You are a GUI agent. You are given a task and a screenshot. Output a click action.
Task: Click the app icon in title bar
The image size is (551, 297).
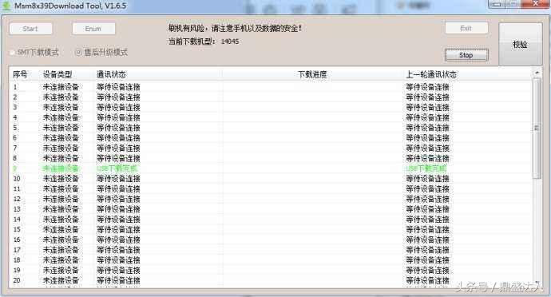pyautogui.click(x=6, y=6)
